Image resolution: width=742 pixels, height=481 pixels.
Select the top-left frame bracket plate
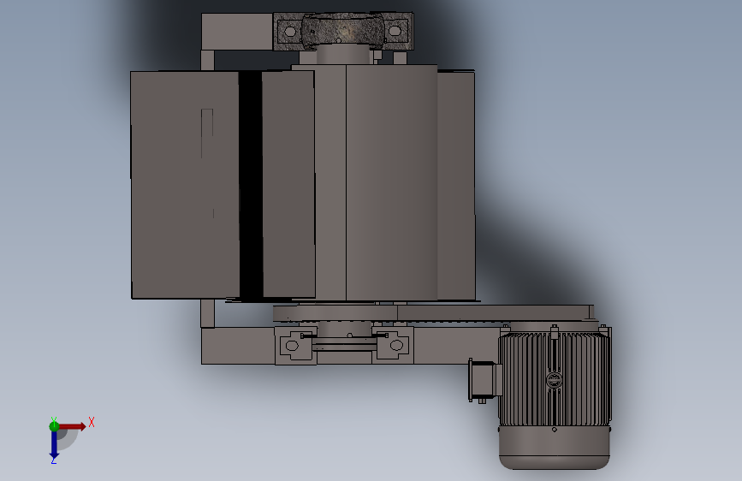coord(237,32)
